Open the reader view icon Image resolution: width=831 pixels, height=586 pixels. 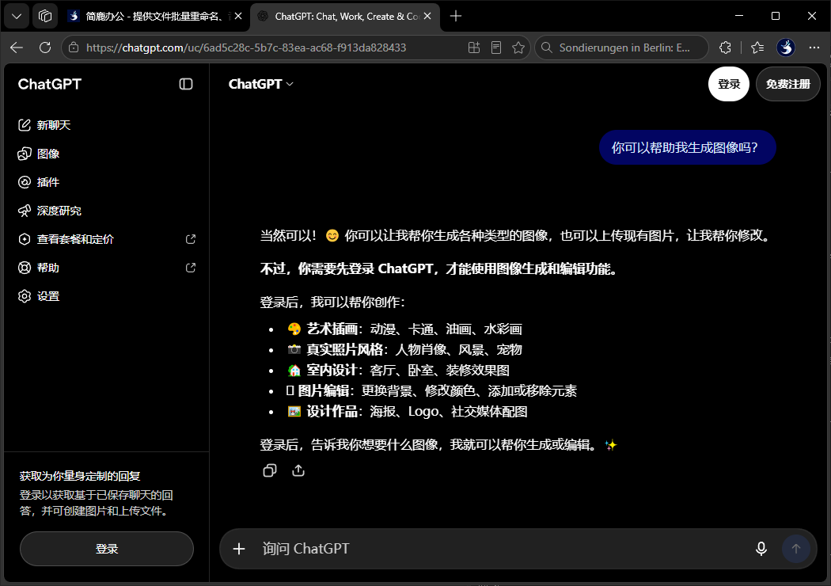tap(496, 48)
